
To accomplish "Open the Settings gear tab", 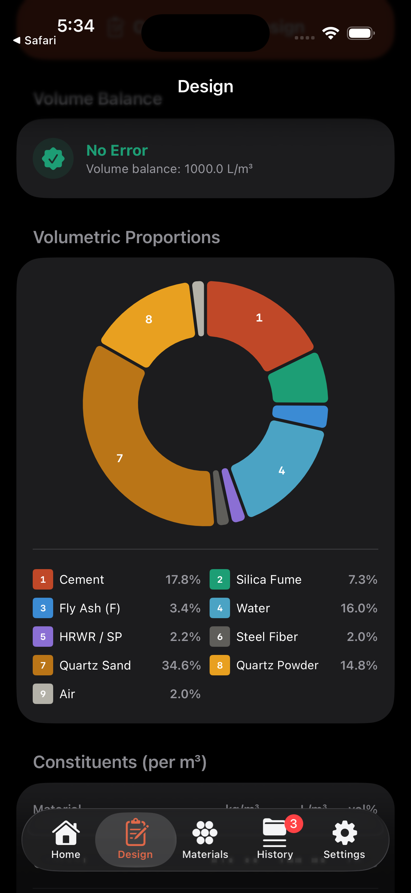I will tap(344, 839).
